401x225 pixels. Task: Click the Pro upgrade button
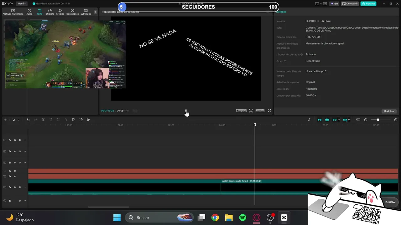(x=334, y=4)
